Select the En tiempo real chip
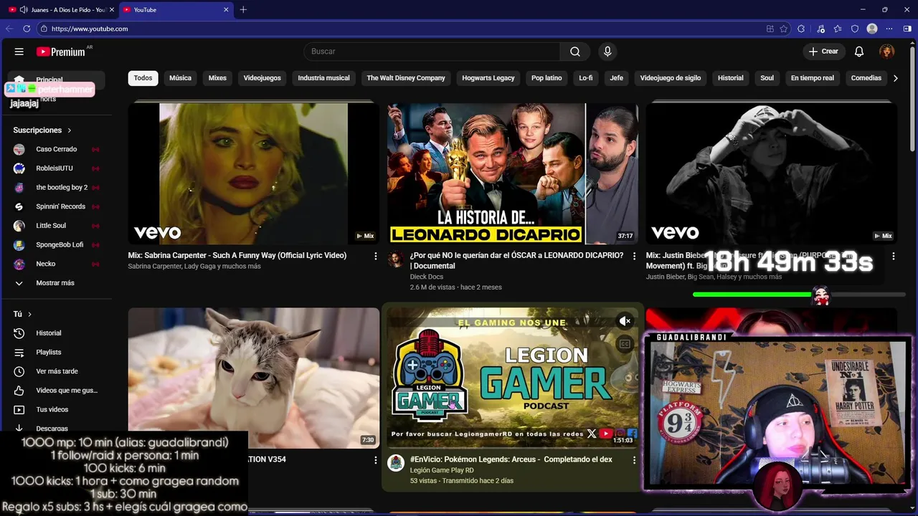The width and height of the screenshot is (918, 516). 813,78
